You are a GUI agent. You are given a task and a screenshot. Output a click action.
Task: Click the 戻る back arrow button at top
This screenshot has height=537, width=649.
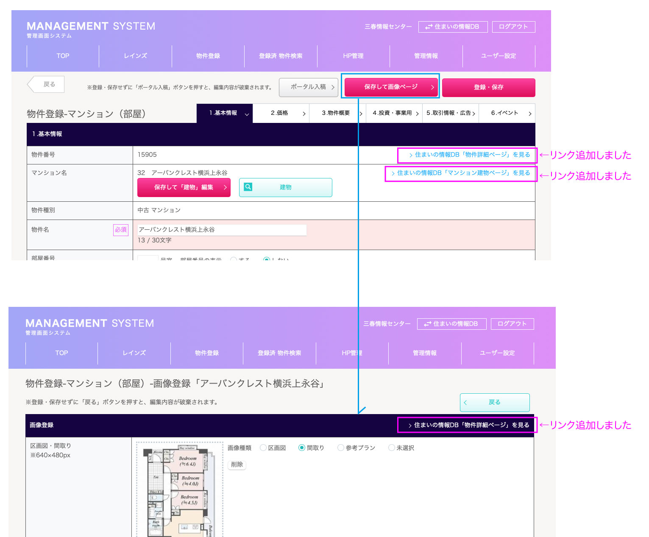(46, 84)
